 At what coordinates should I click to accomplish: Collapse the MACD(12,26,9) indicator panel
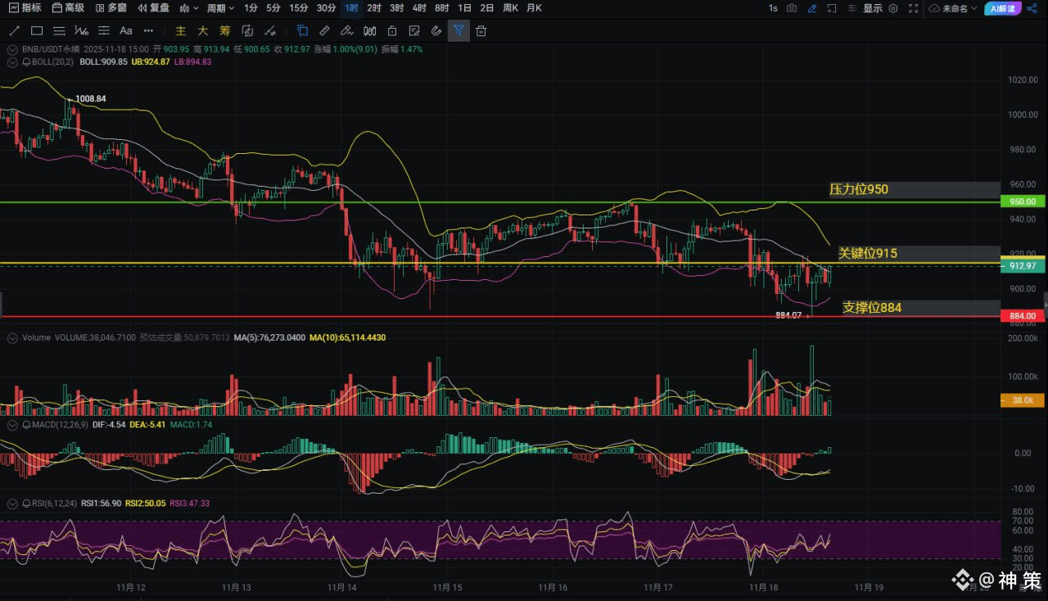[x=13, y=424]
